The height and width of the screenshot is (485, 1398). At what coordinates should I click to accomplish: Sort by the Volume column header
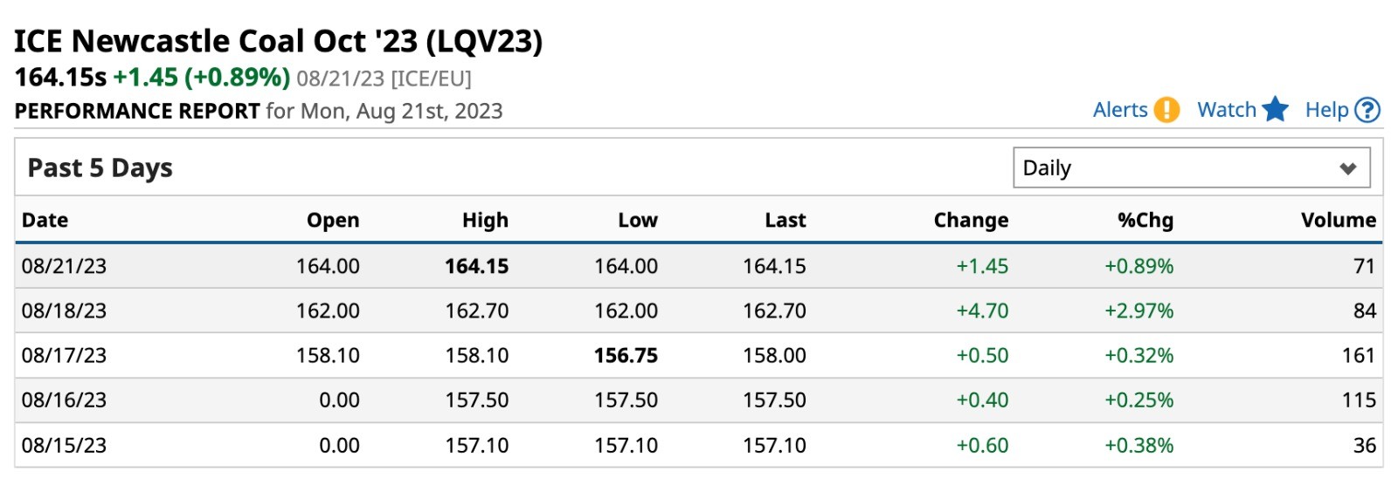1339,220
